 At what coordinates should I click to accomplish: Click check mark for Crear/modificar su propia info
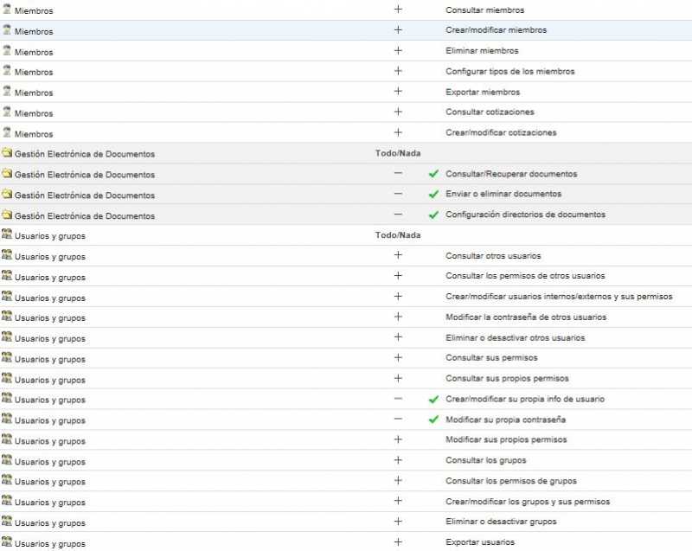(x=434, y=400)
